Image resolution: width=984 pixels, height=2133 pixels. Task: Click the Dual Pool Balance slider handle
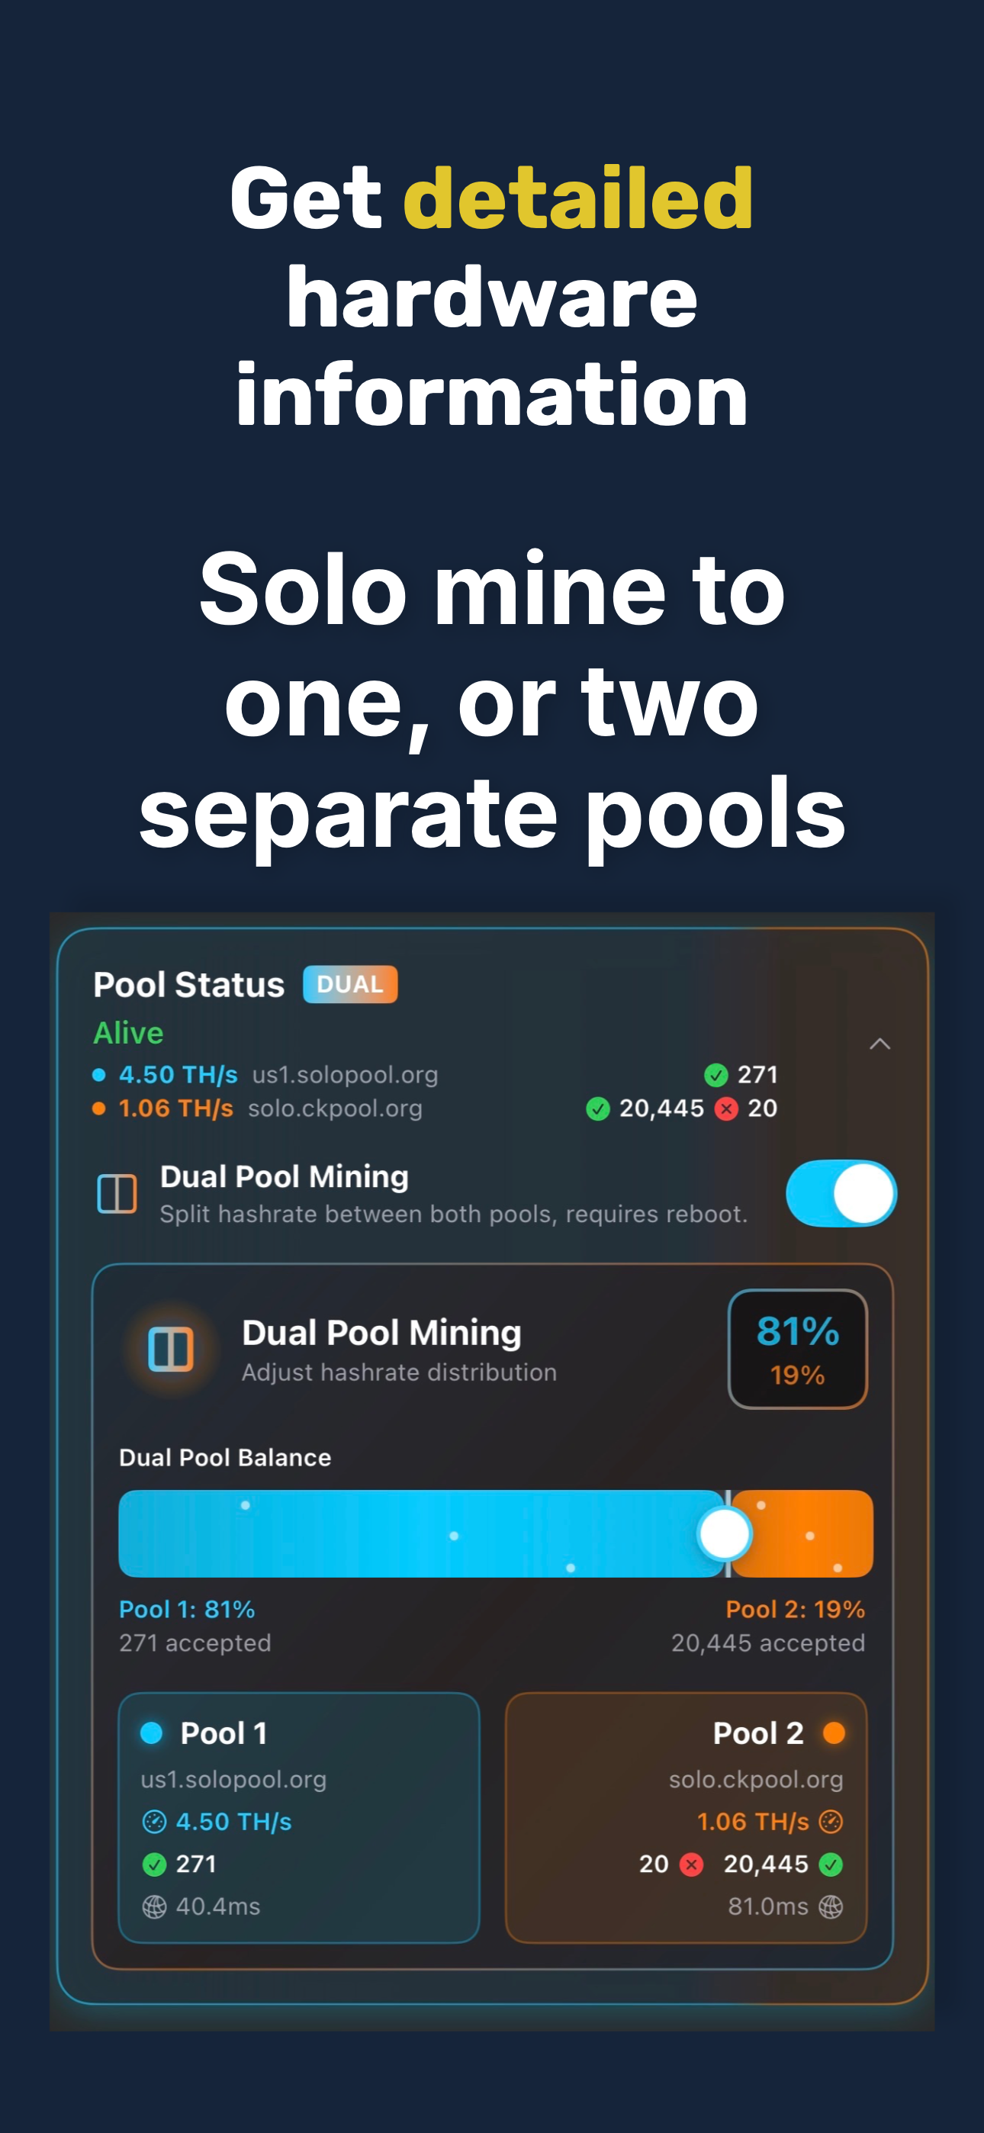(x=725, y=1533)
